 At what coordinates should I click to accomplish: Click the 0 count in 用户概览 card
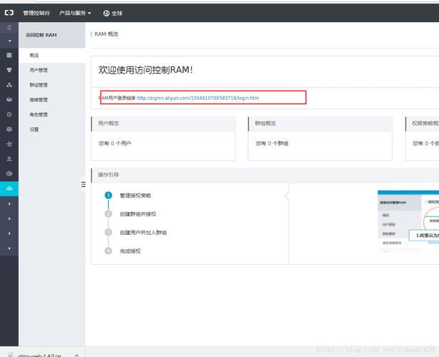[x=112, y=143]
